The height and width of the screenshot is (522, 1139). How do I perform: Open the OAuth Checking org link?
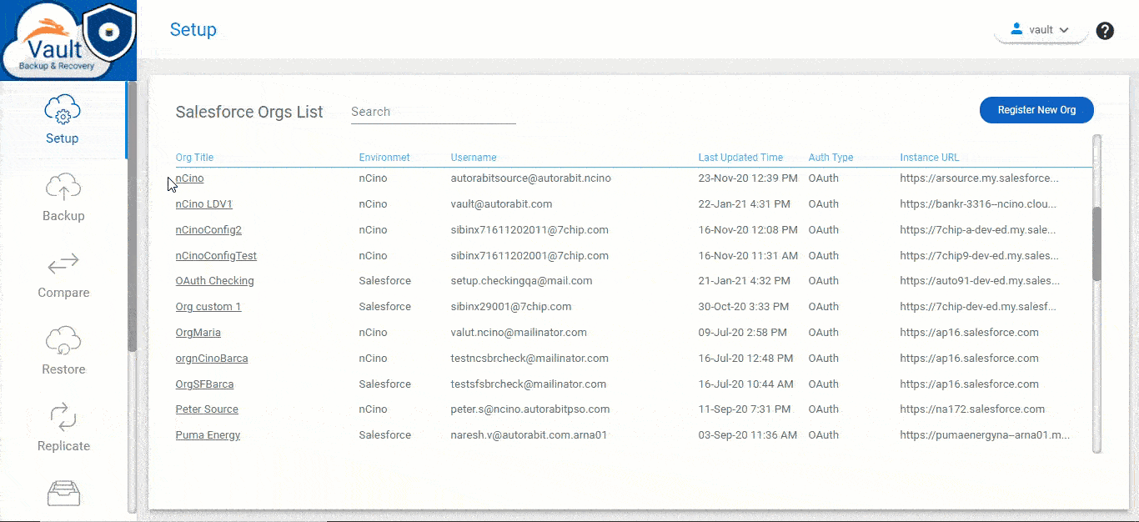tap(214, 281)
